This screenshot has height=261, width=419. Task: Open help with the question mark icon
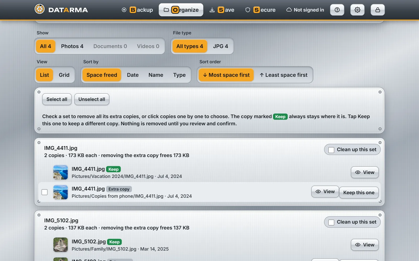tap(337, 10)
